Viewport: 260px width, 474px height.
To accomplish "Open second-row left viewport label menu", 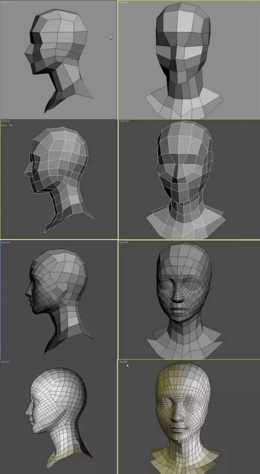I will [x=5, y=121].
